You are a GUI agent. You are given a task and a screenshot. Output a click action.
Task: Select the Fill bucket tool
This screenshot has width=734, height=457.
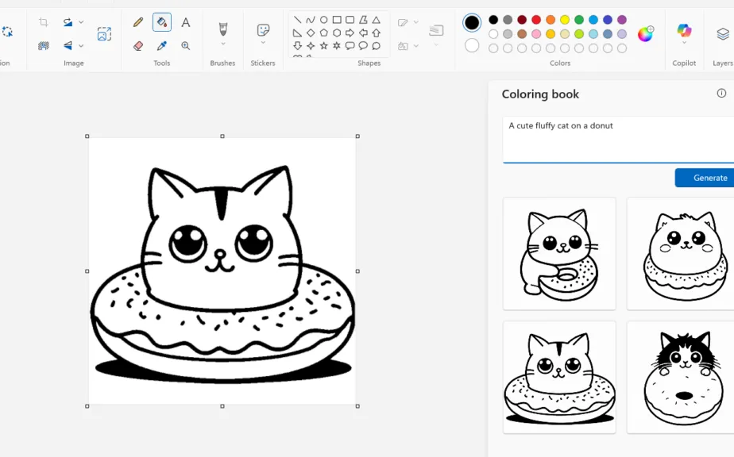click(162, 22)
